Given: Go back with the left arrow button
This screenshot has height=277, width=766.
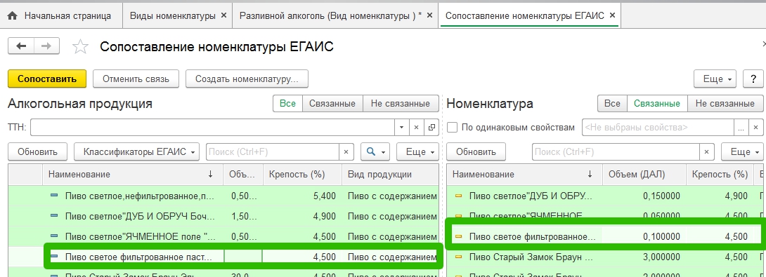Looking at the screenshot, I should 21,46.
